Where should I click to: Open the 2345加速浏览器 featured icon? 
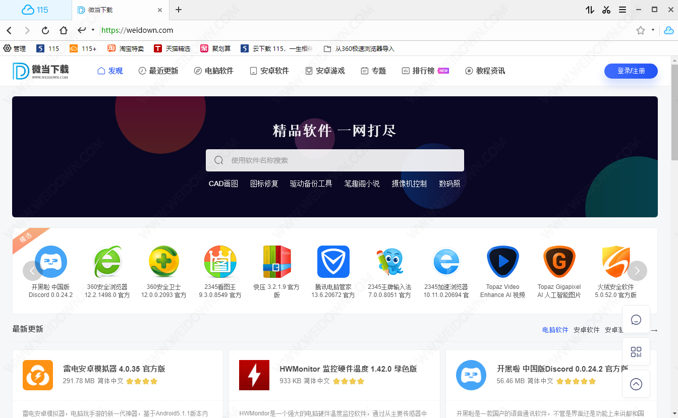point(446,262)
